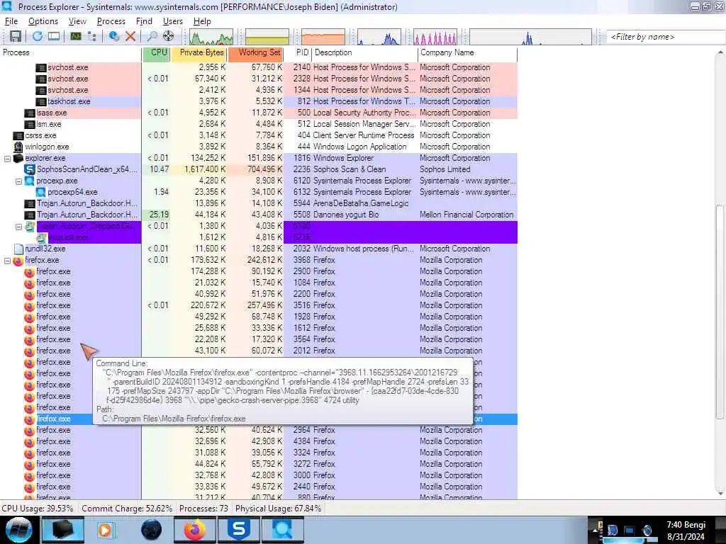The width and height of the screenshot is (726, 544).
Task: Open Firefox from the taskbar
Action: 195,530
